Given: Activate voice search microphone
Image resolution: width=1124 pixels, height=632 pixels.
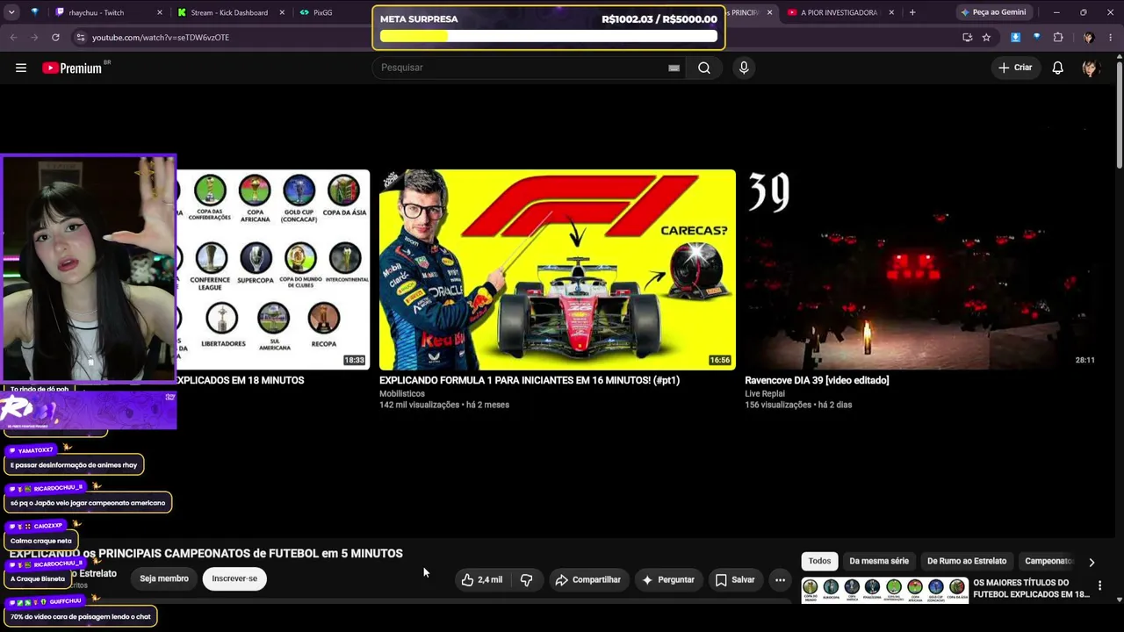Looking at the screenshot, I should [744, 68].
